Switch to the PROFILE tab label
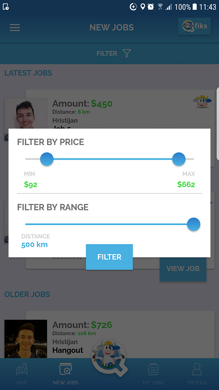 tap(197, 383)
